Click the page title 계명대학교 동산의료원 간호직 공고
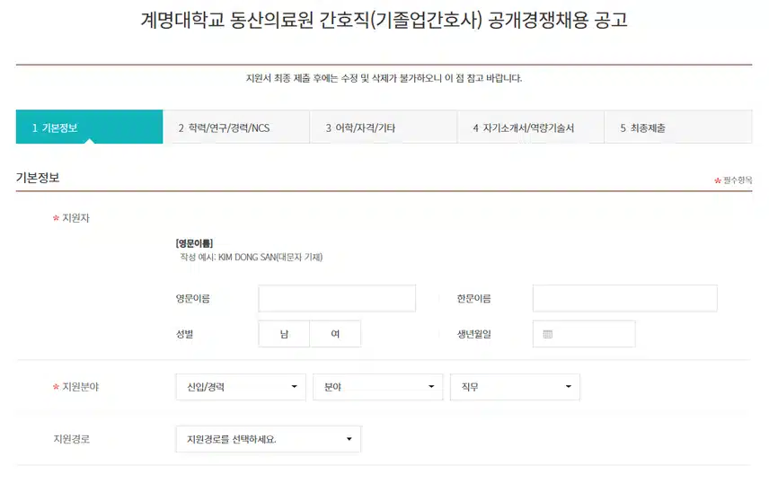This screenshot has width=769, height=483. click(384, 20)
